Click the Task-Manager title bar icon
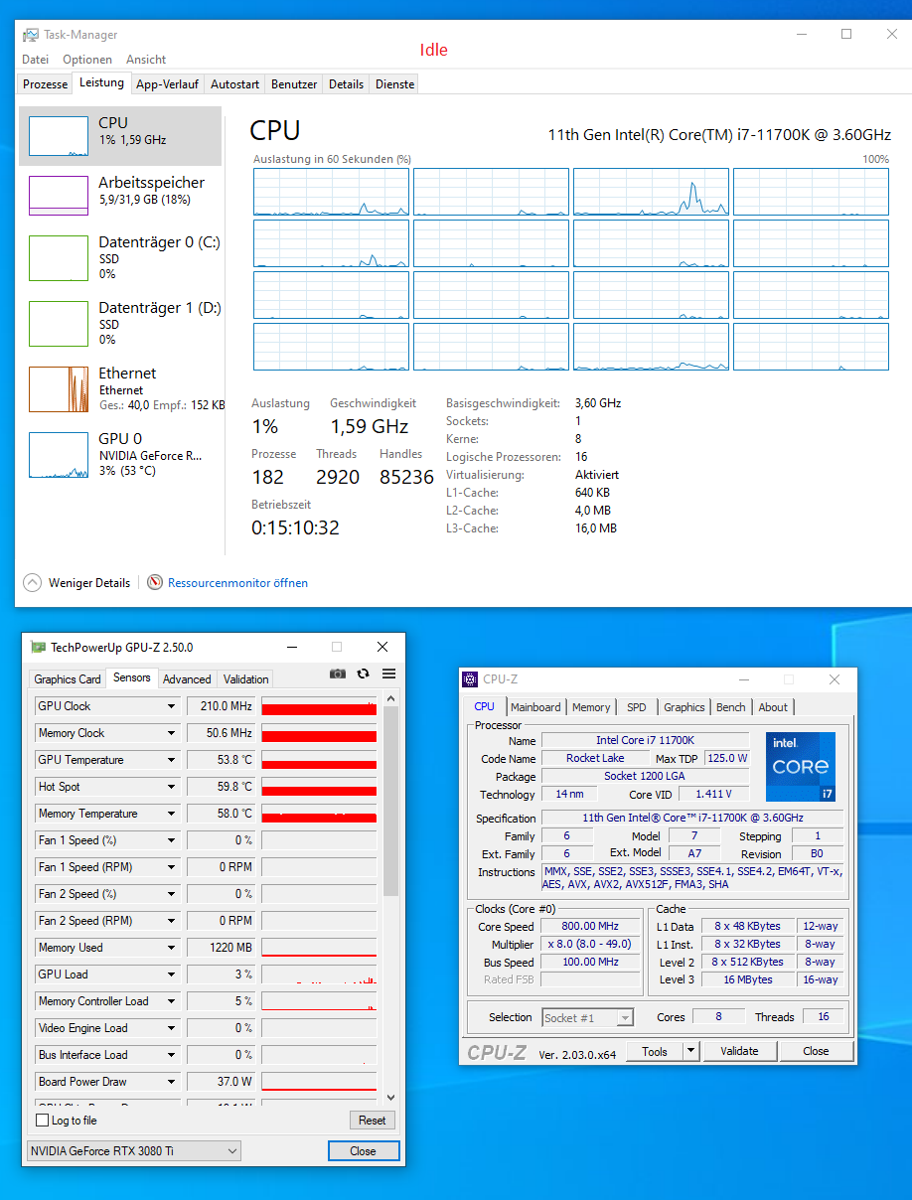Screen dimensions: 912x1200 [31, 34]
